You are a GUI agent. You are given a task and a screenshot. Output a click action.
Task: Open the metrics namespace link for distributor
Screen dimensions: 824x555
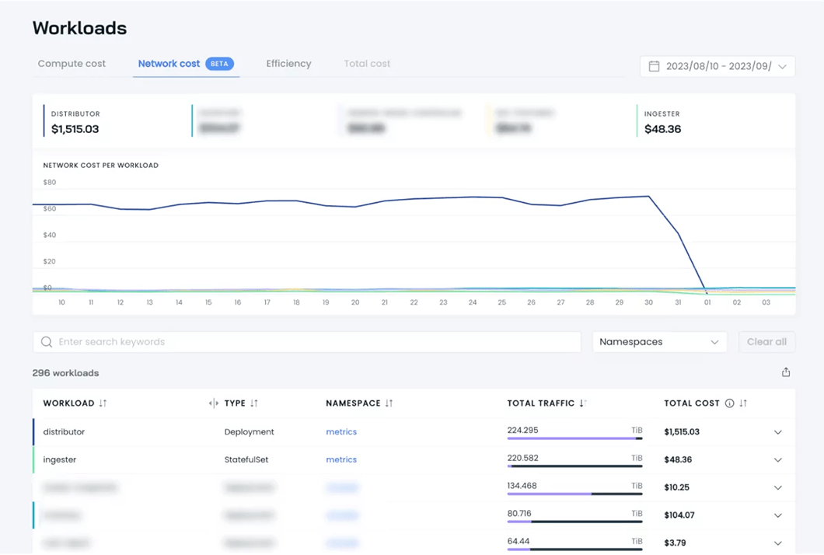coord(341,432)
